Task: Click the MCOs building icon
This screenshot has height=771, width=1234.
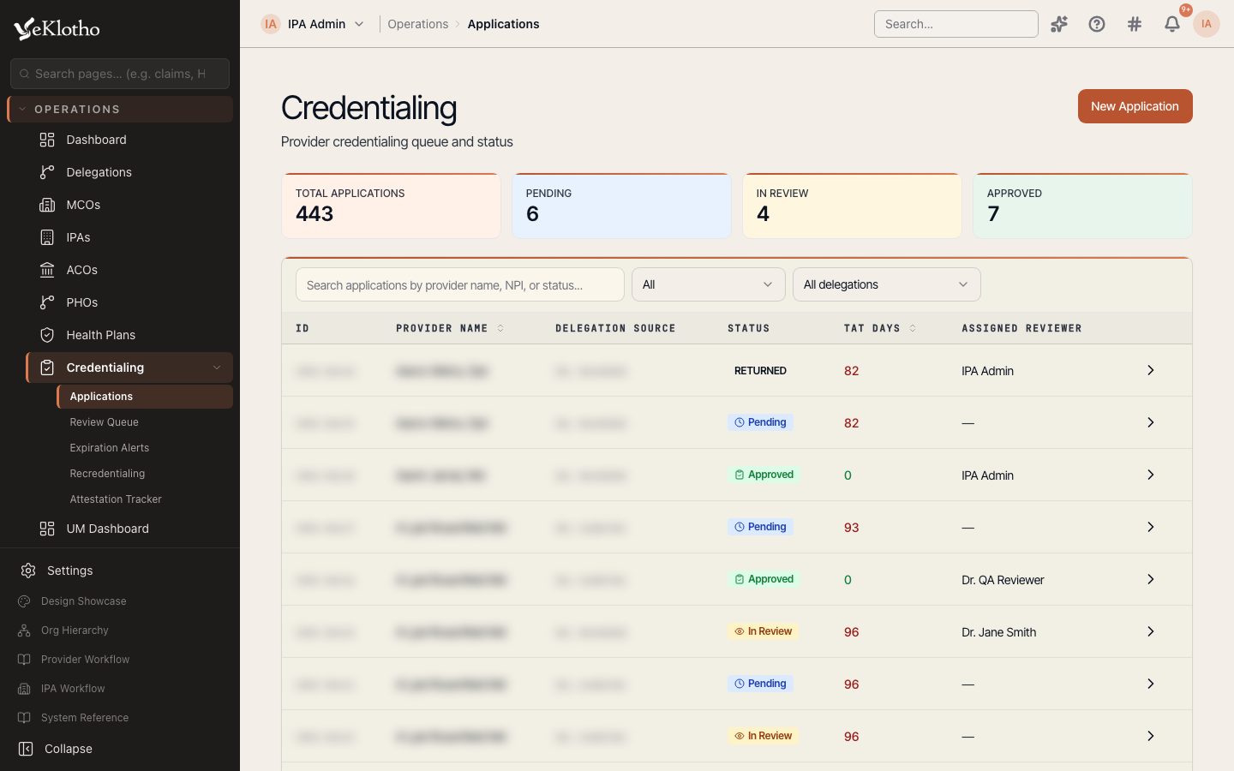Action: pos(47,205)
